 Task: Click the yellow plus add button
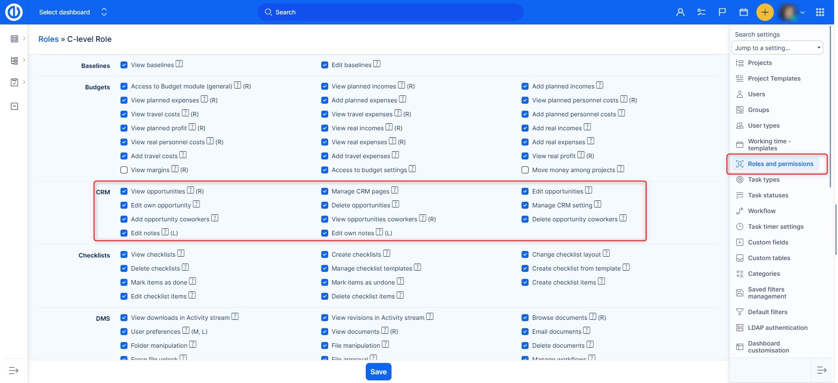[x=765, y=12]
